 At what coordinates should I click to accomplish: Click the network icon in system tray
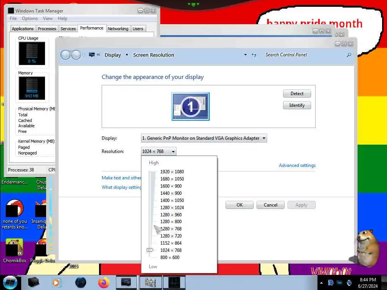click(x=340, y=283)
